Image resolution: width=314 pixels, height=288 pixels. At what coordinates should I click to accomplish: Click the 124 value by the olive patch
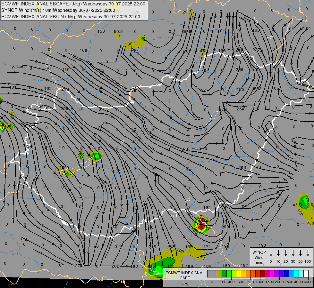[63, 167]
